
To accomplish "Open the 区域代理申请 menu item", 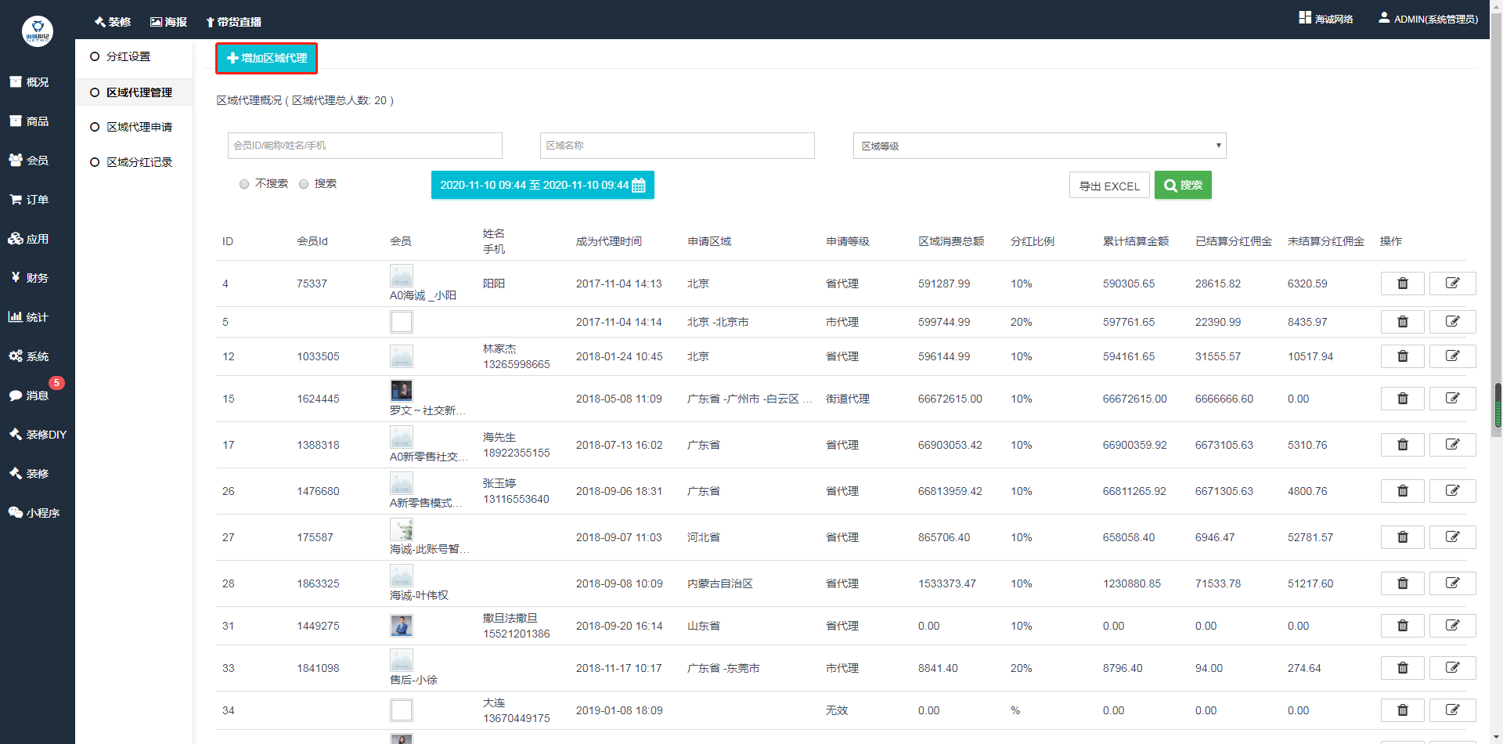I will pyautogui.click(x=139, y=127).
